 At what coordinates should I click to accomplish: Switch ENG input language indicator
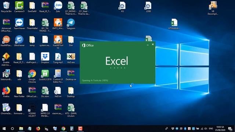(211, 129)
